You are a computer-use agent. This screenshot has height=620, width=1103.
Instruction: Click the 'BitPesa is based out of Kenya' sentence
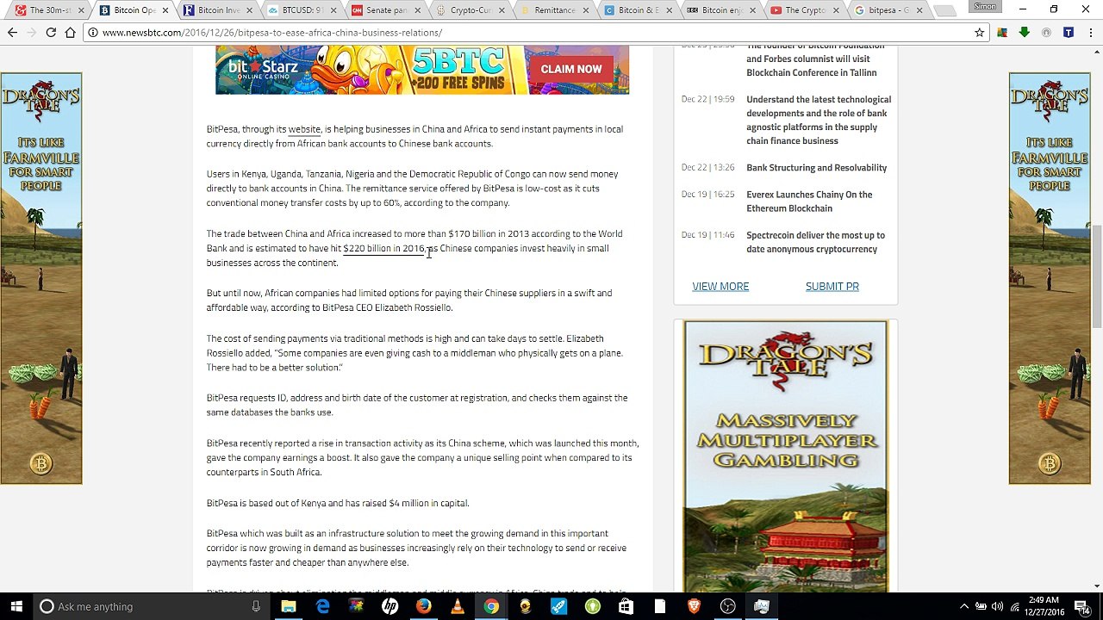(338, 503)
